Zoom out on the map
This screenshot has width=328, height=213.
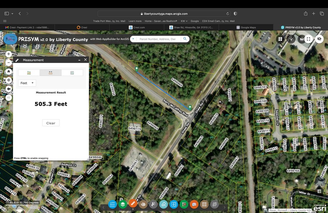click(x=9, y=62)
